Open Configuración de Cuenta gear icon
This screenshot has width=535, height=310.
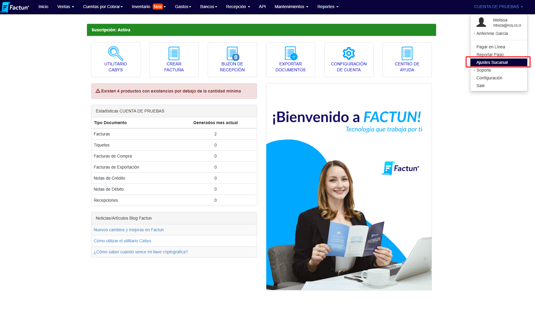349,53
